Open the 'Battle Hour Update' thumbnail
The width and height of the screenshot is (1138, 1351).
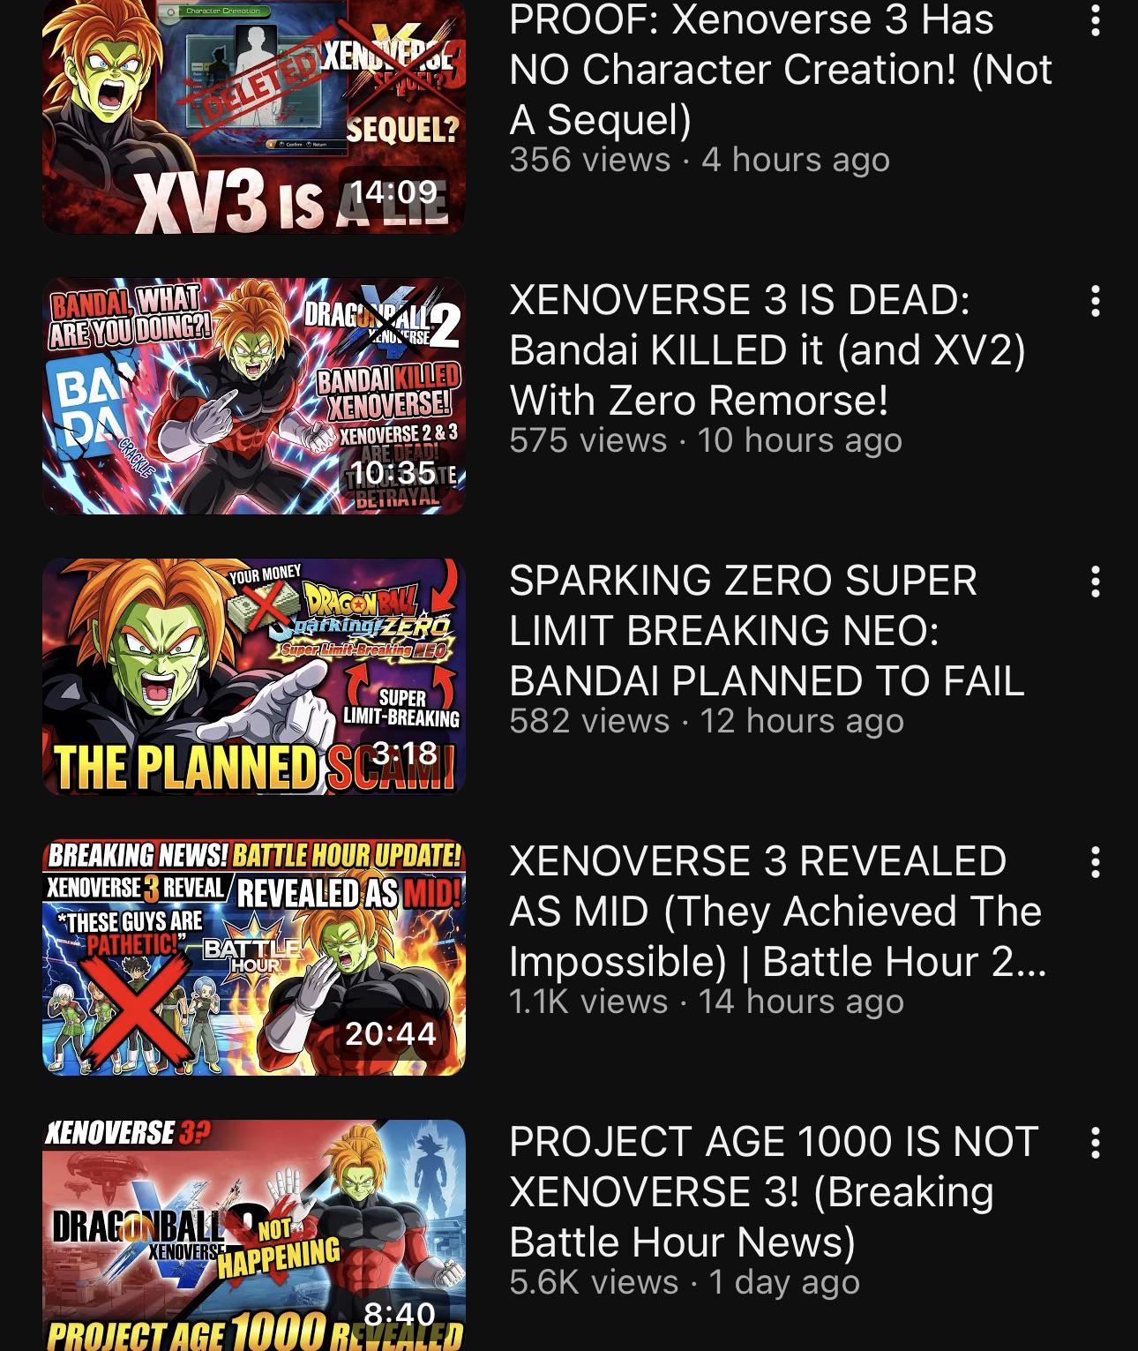[253, 957]
